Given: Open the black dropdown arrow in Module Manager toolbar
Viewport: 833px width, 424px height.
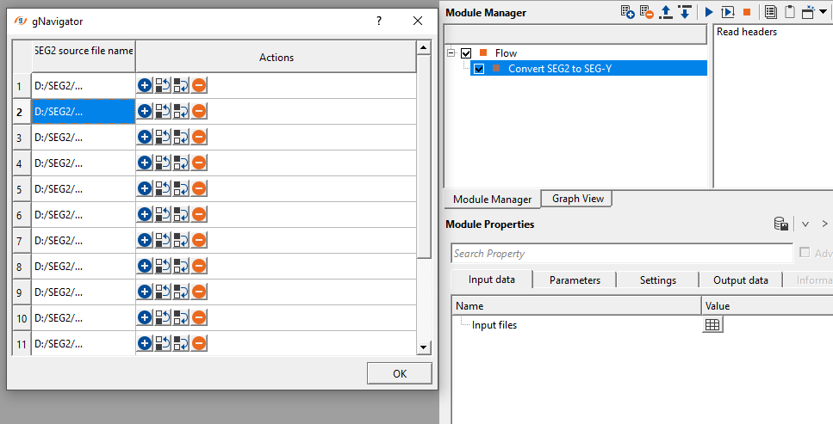Looking at the screenshot, I should coord(823,12).
